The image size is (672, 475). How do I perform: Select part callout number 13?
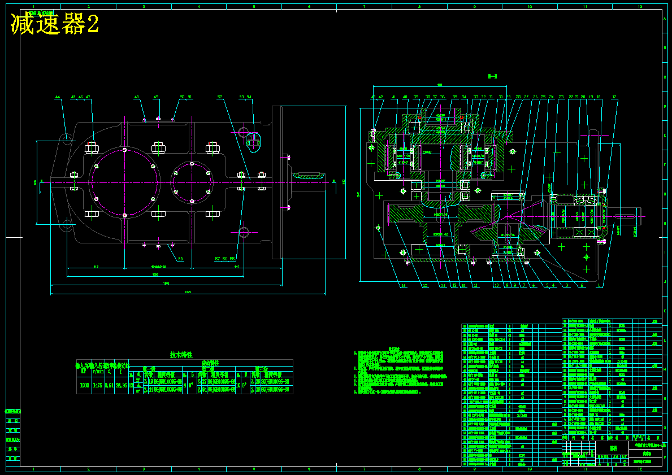[454, 286]
